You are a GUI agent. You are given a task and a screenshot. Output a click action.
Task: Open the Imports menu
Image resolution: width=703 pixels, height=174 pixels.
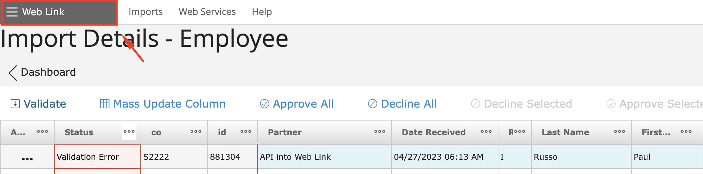pyautogui.click(x=146, y=12)
